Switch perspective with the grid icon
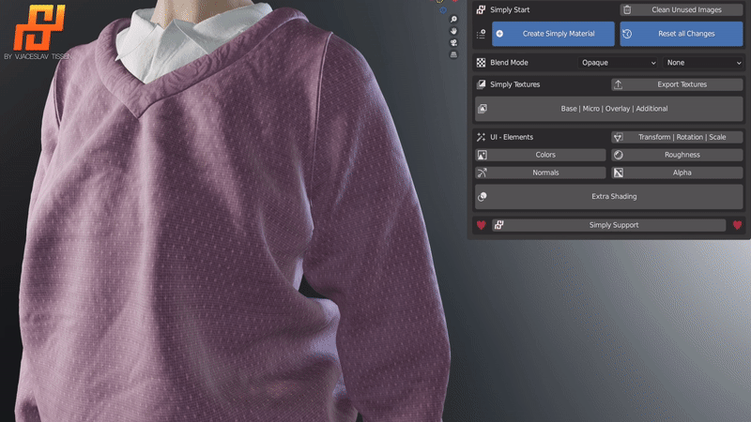 click(x=454, y=56)
